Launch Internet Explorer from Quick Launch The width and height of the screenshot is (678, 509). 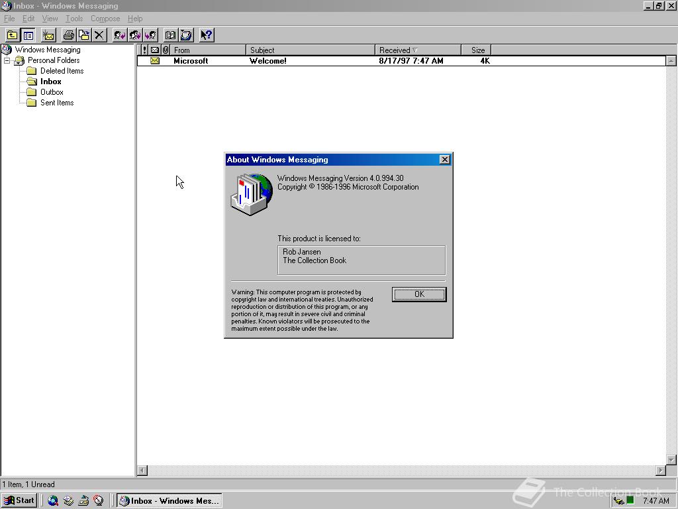(x=53, y=501)
